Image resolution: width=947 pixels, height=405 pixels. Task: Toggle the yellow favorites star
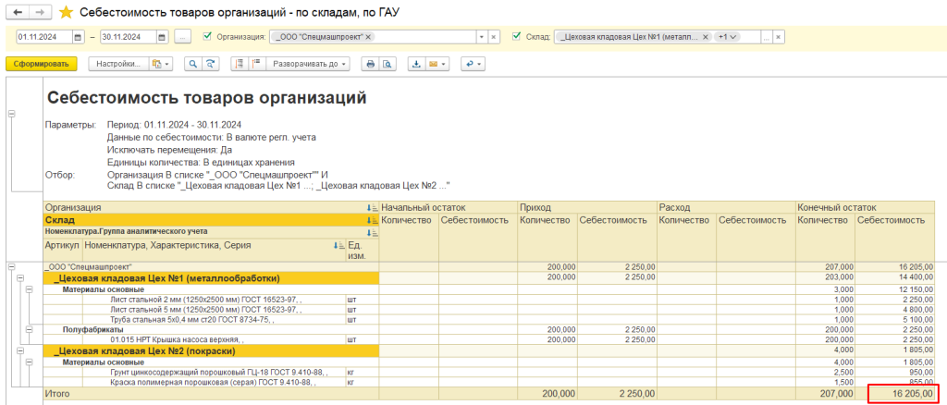67,12
